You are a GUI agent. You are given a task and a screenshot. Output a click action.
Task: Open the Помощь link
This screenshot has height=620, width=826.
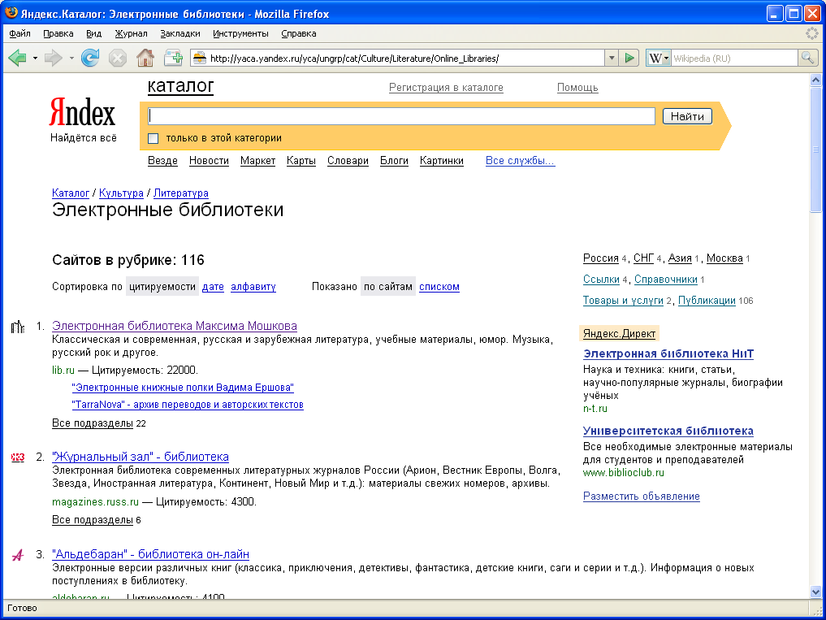[577, 88]
